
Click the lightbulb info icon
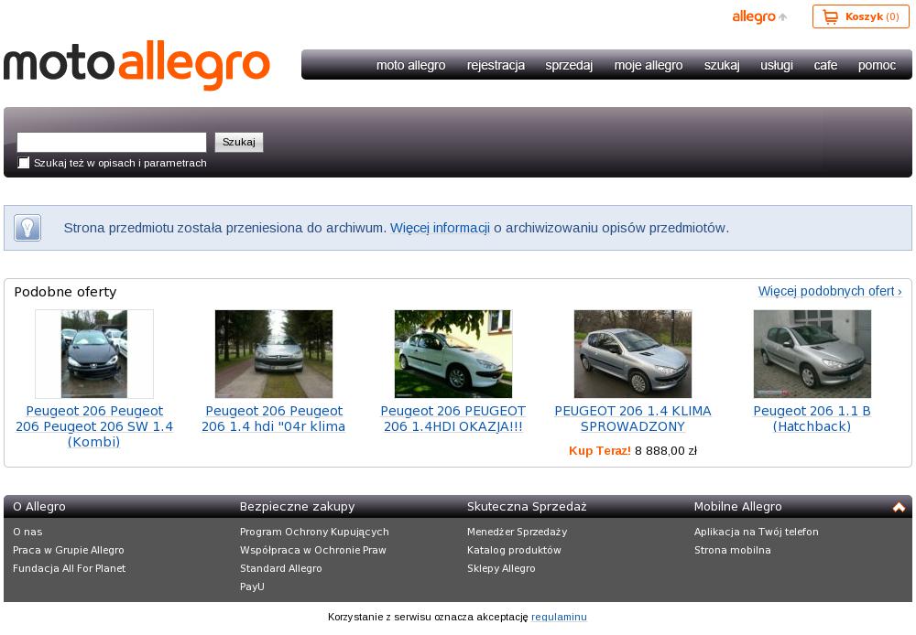(27, 228)
